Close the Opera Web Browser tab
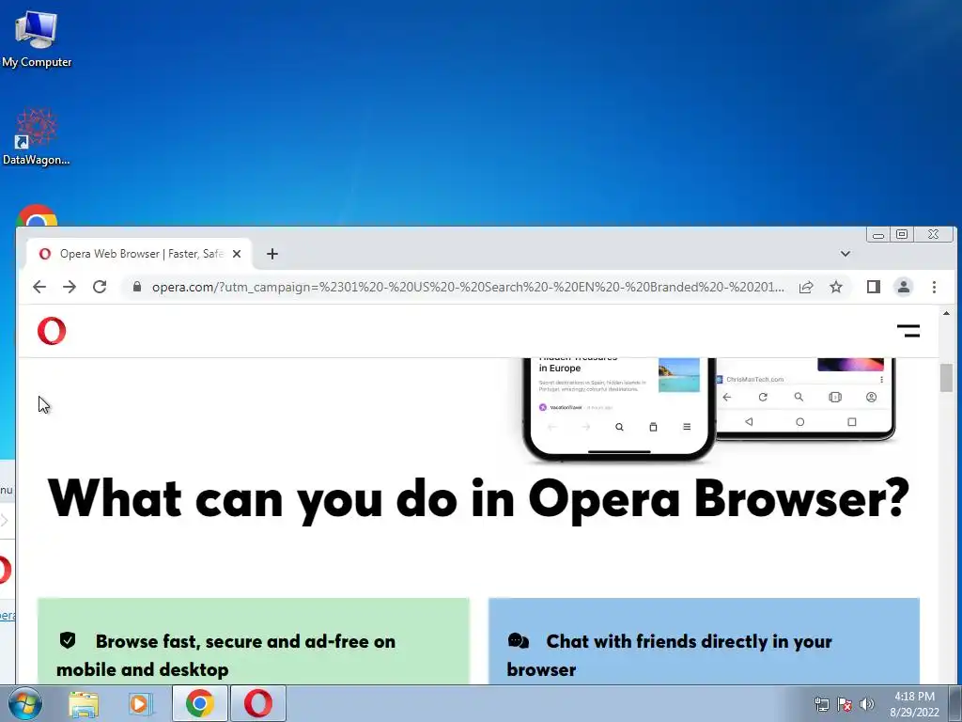Image resolution: width=962 pixels, height=722 pixels. (237, 254)
